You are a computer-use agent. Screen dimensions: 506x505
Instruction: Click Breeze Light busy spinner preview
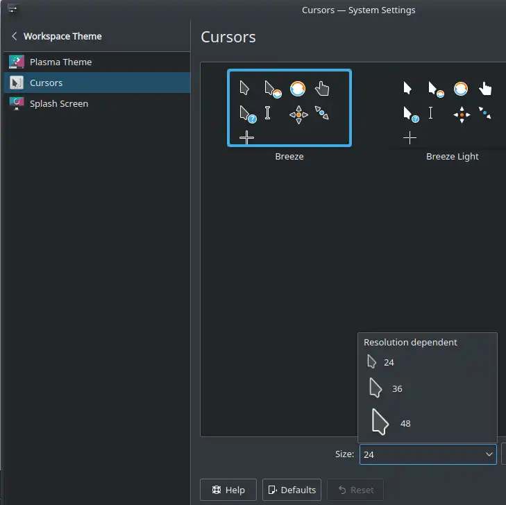point(460,89)
